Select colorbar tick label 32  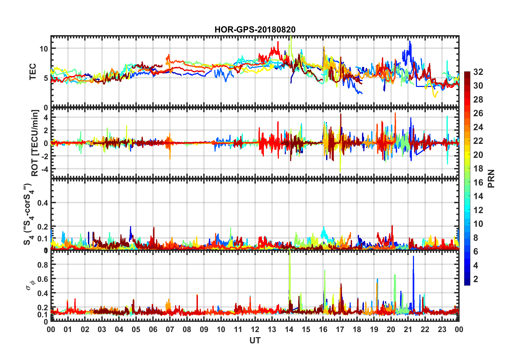pos(478,72)
